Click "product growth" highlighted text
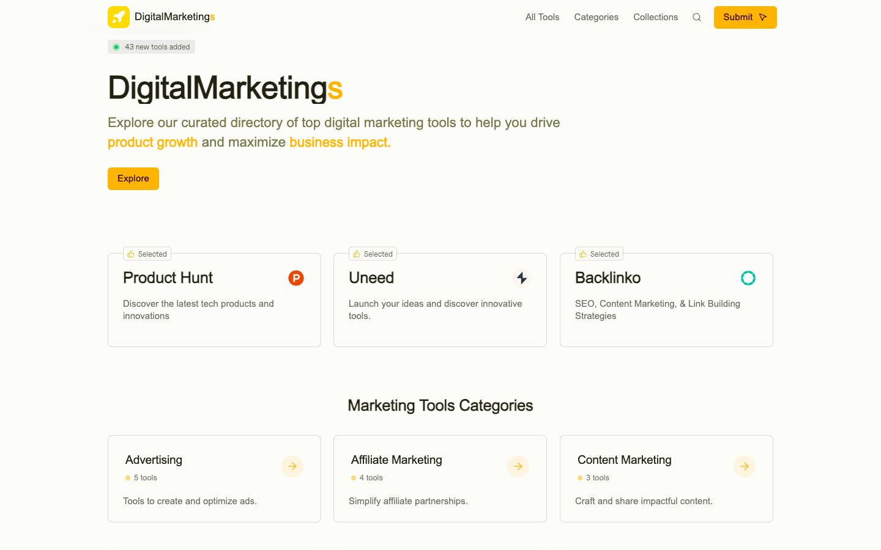Image resolution: width=881 pixels, height=550 pixels. point(152,142)
